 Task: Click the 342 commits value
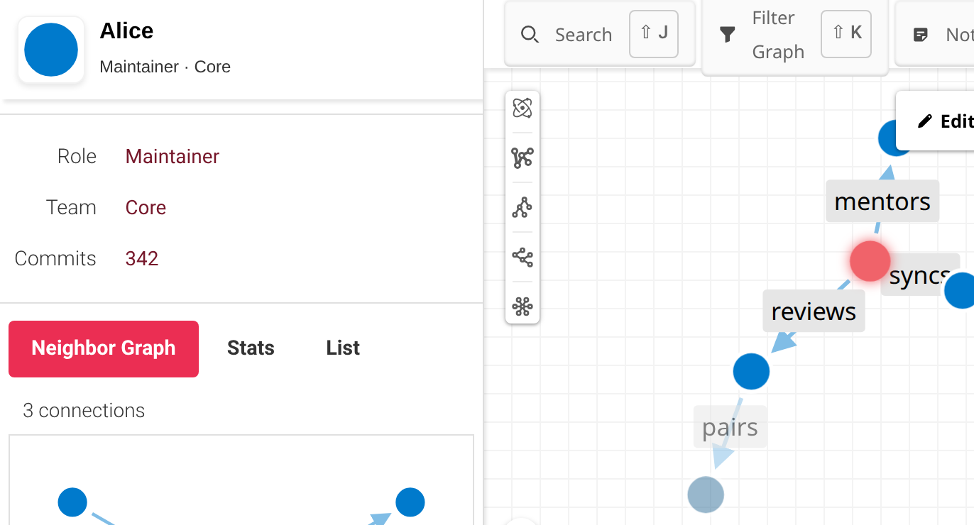[142, 258]
